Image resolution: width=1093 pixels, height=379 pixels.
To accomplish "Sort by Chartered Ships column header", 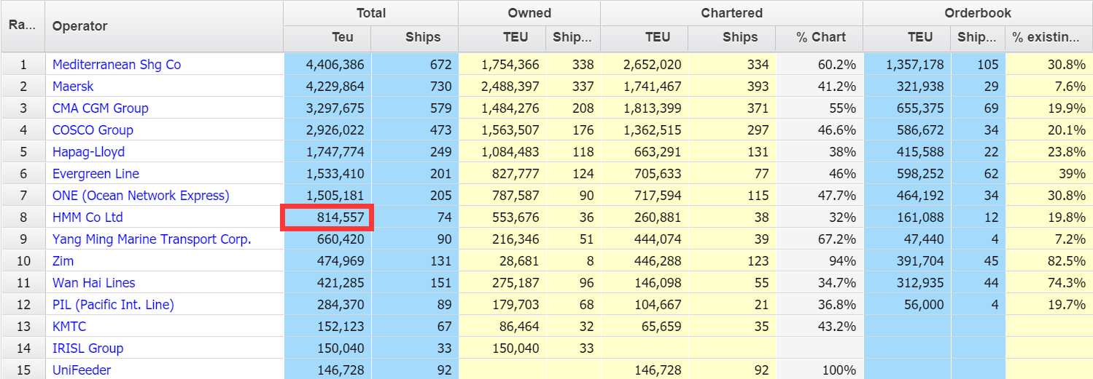I will [x=731, y=38].
